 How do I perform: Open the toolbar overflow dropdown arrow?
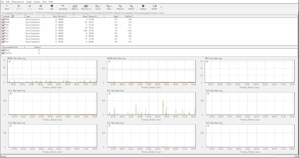tap(161, 7)
